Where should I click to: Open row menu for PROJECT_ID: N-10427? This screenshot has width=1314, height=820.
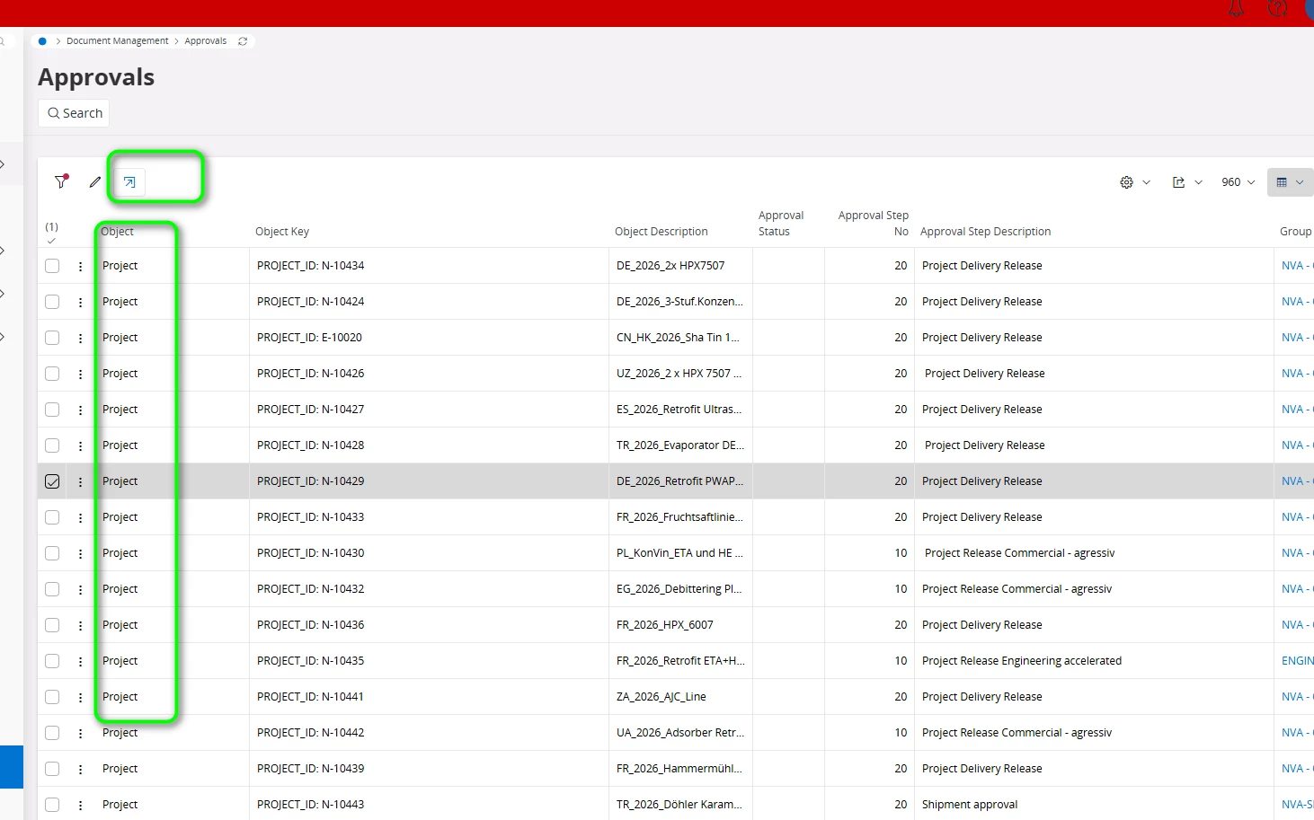(x=81, y=410)
